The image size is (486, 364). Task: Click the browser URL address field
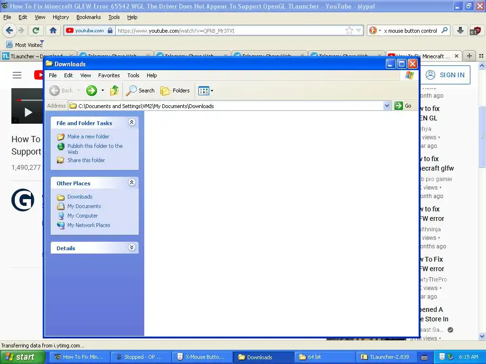(x=229, y=31)
